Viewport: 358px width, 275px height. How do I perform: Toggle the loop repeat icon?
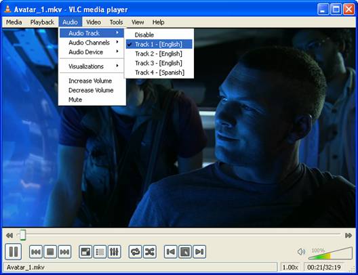point(135,252)
